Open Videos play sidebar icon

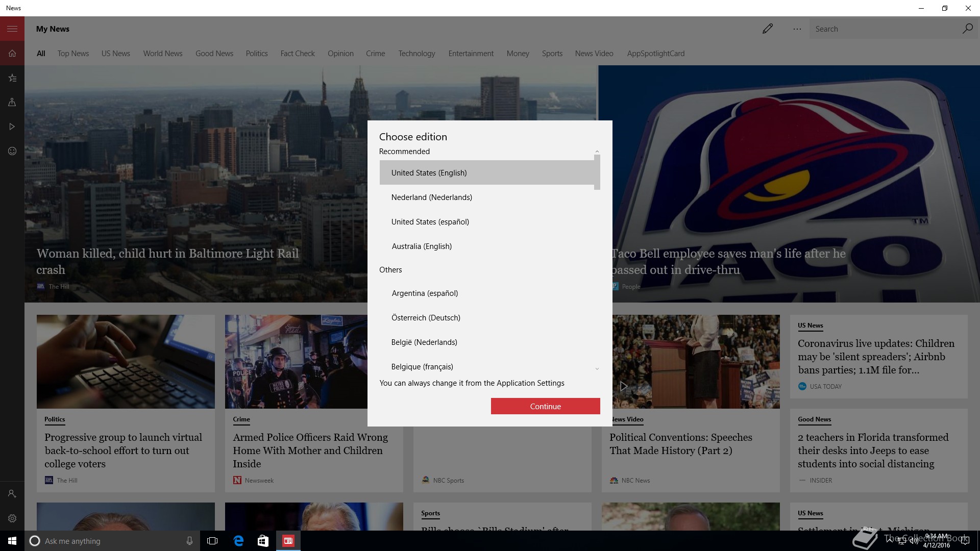12,127
